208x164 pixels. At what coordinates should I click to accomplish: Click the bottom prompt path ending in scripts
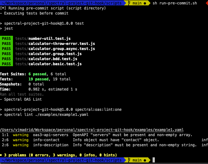[x=61, y=160]
